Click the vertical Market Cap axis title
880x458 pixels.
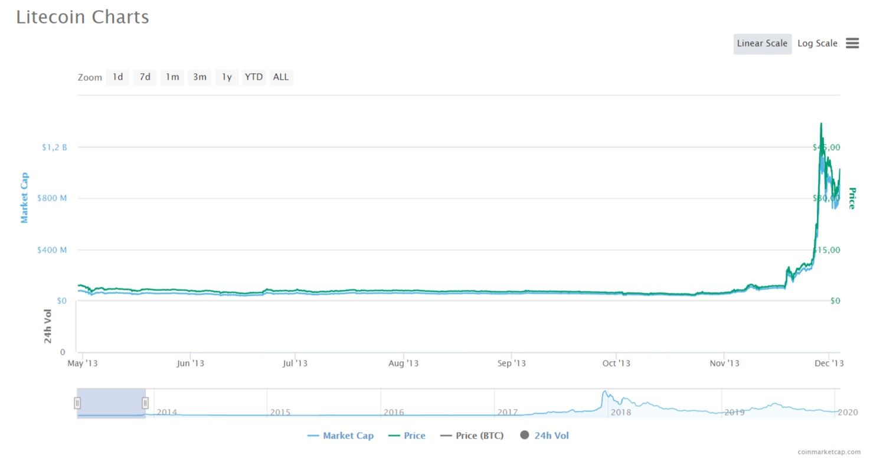(x=24, y=198)
